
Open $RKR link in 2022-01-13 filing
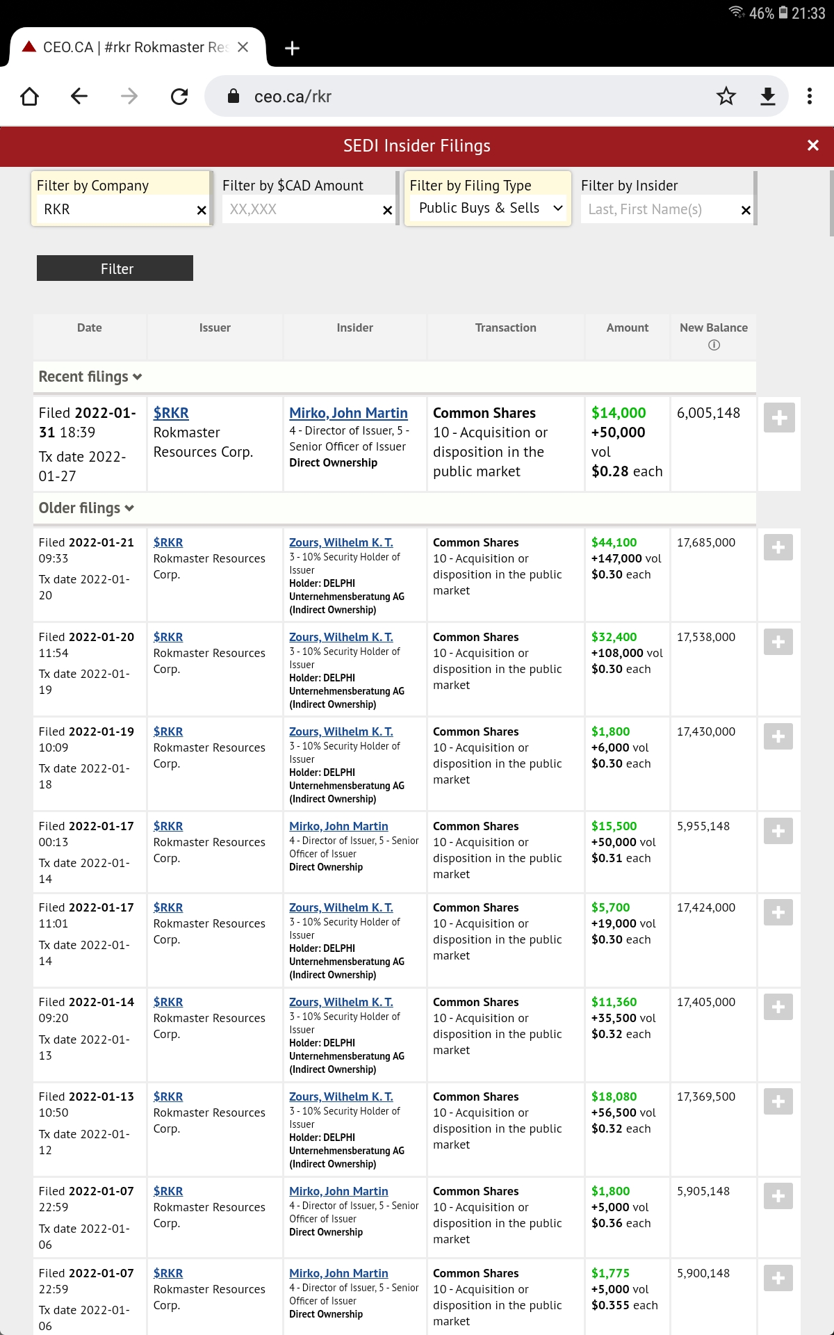click(168, 1097)
